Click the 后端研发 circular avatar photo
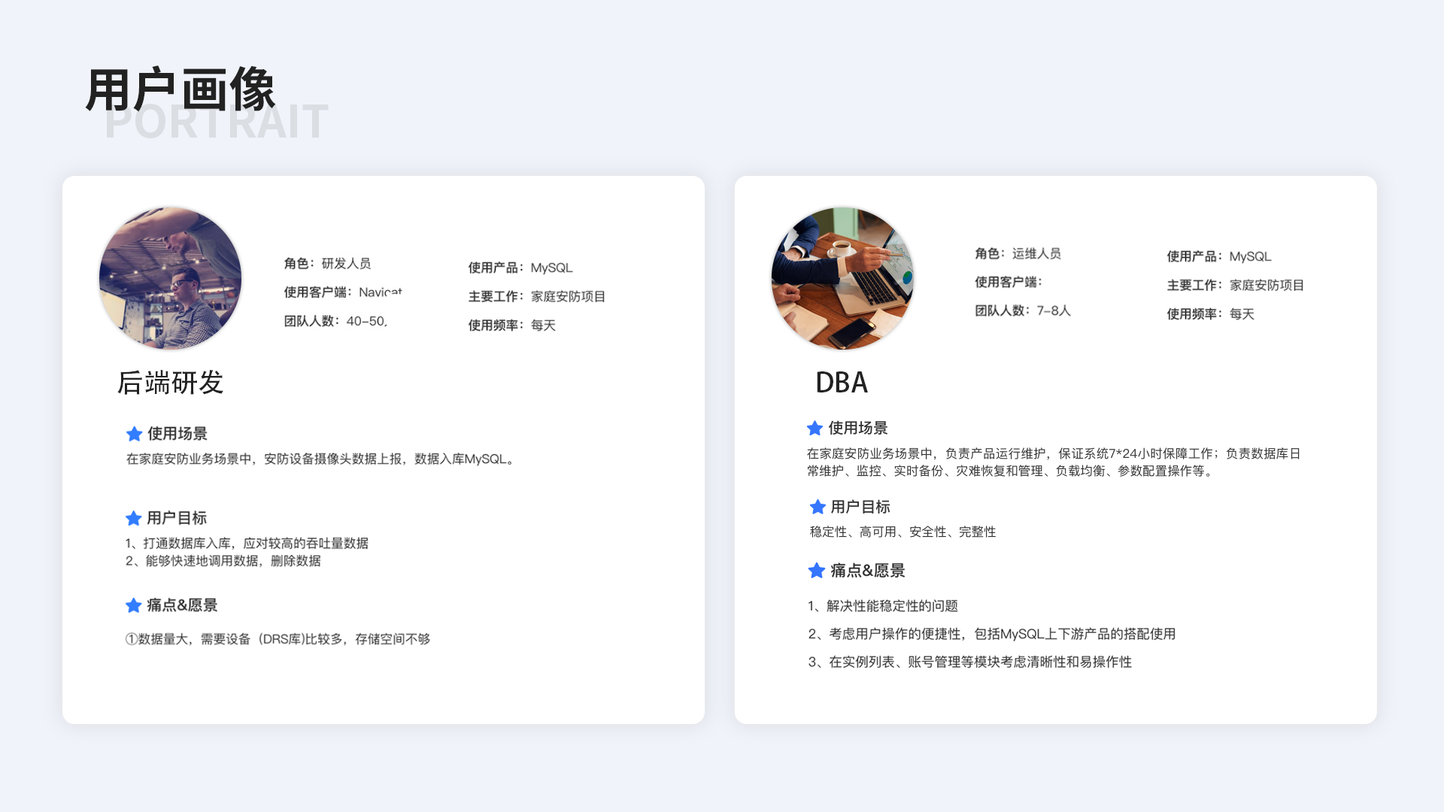Viewport: 1444px width, 812px height. [170, 278]
